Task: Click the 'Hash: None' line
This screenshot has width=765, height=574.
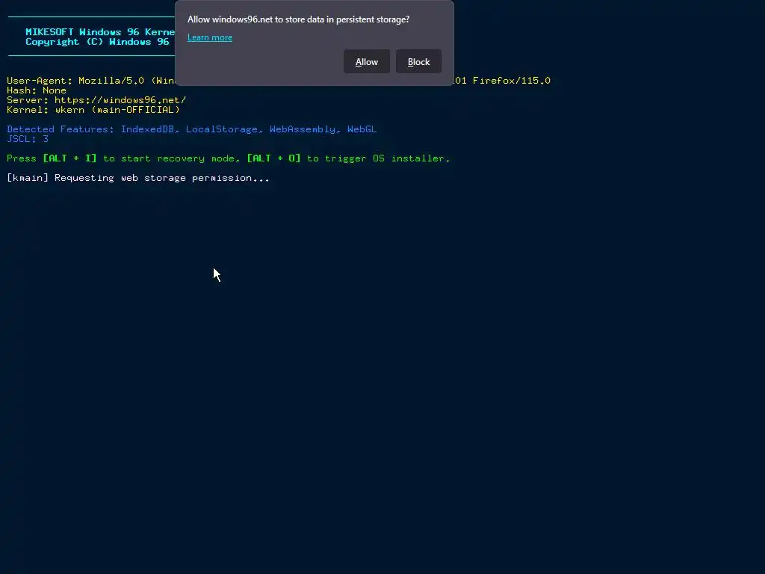Action: click(37, 90)
